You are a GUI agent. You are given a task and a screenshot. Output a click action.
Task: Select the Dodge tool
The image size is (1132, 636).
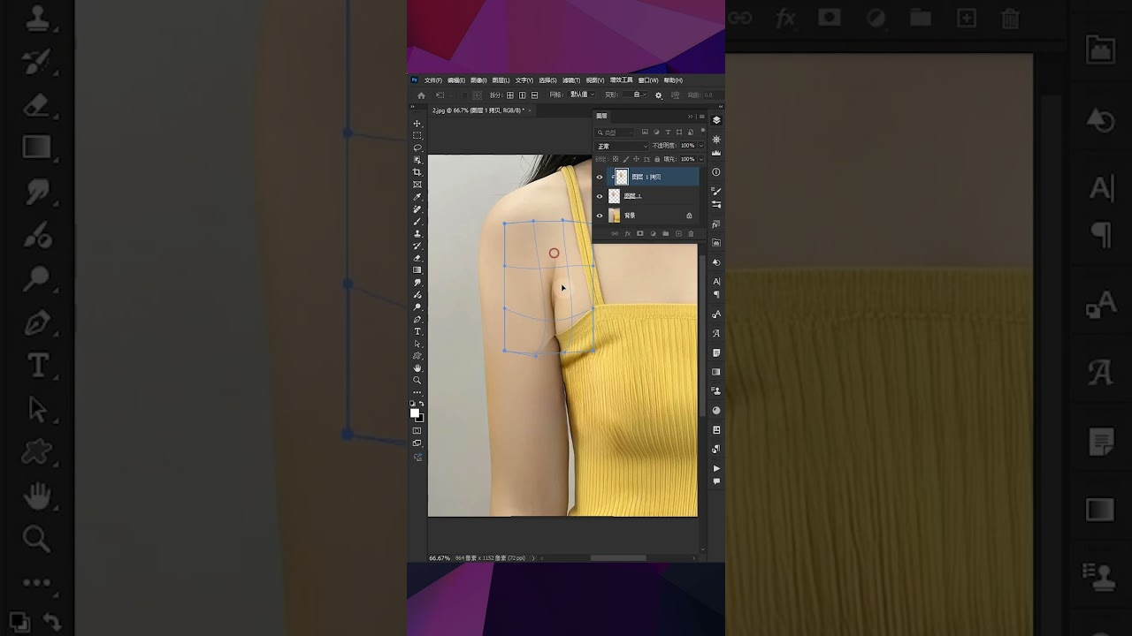(x=417, y=307)
